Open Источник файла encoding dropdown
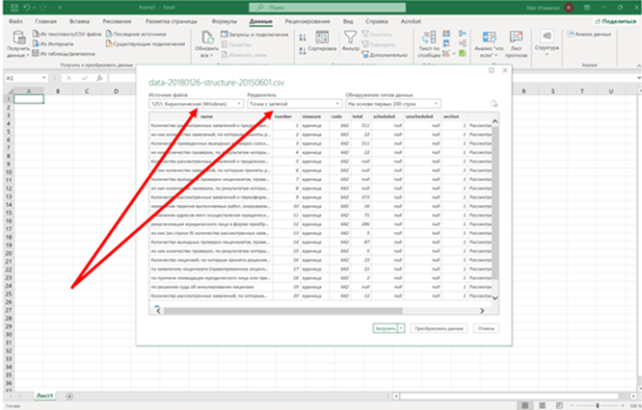This screenshot has height=410, width=642. [x=196, y=104]
